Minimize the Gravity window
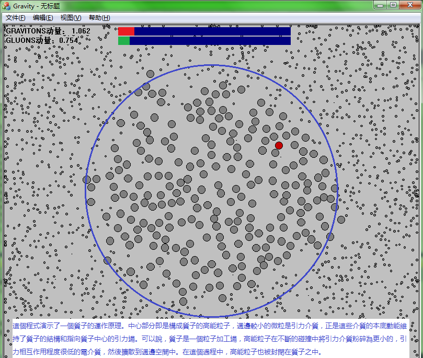The image size is (423, 358). tap(380, 5)
